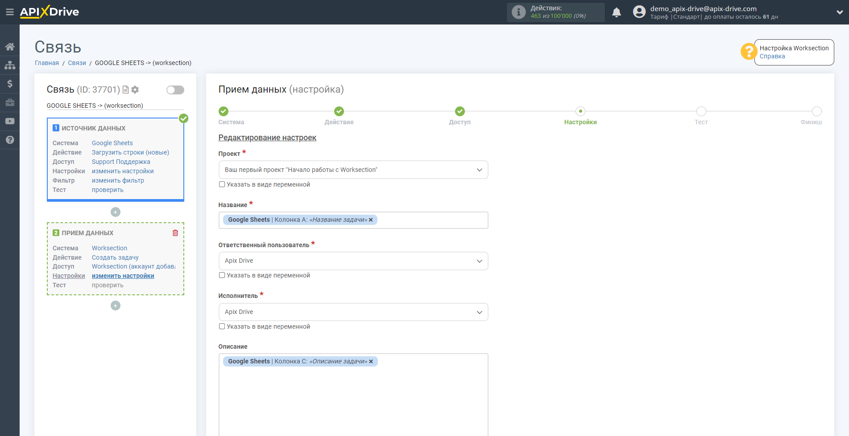Click the account email text
849x436 pixels.
coord(703,8)
